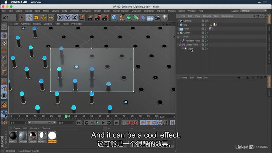Screen dimensions: 272x153
Task: Toggle X axis lock
Action: [60, 17]
